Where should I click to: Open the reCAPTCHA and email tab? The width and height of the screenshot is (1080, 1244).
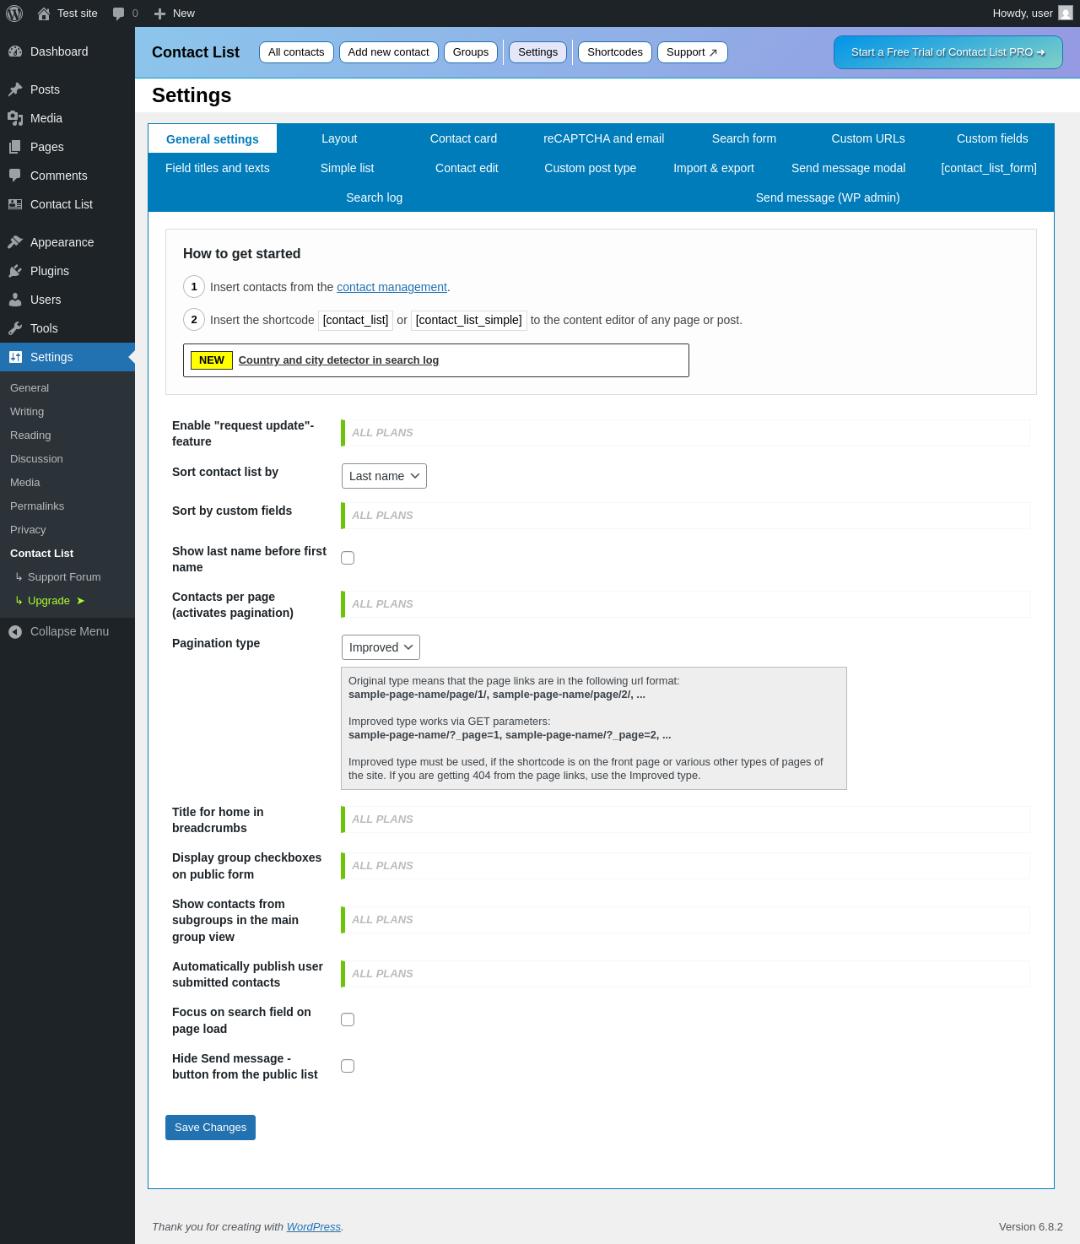(604, 138)
